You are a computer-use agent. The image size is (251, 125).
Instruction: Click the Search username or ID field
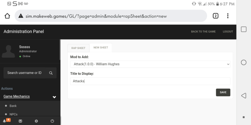coord(25,73)
